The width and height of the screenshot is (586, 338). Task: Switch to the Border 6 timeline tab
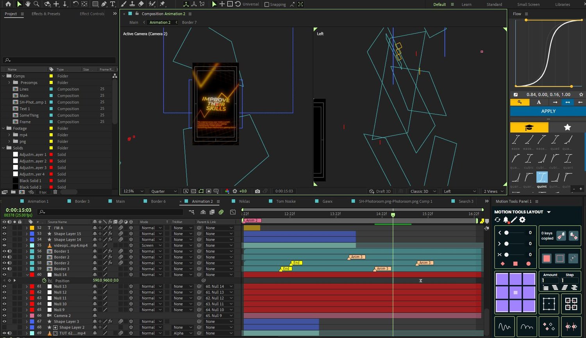coord(158,201)
